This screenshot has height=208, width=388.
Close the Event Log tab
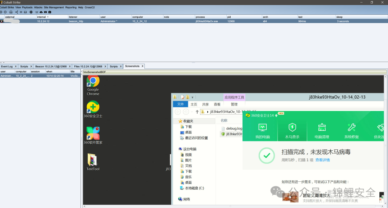point(15,67)
